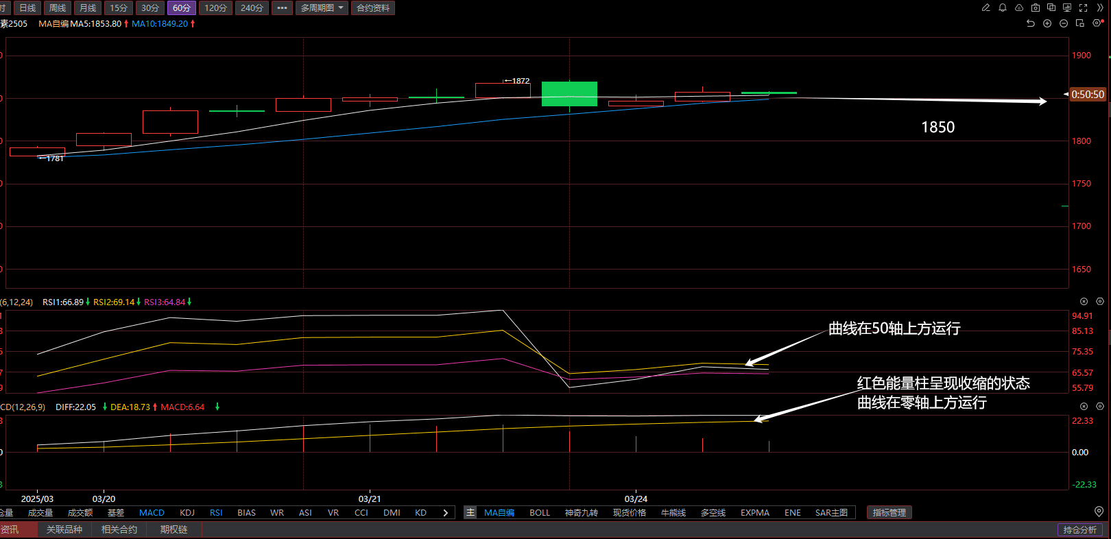Viewport: 1111px width, 539px height.
Task: Click the 主 main chart indicator icon
Action: [x=470, y=512]
